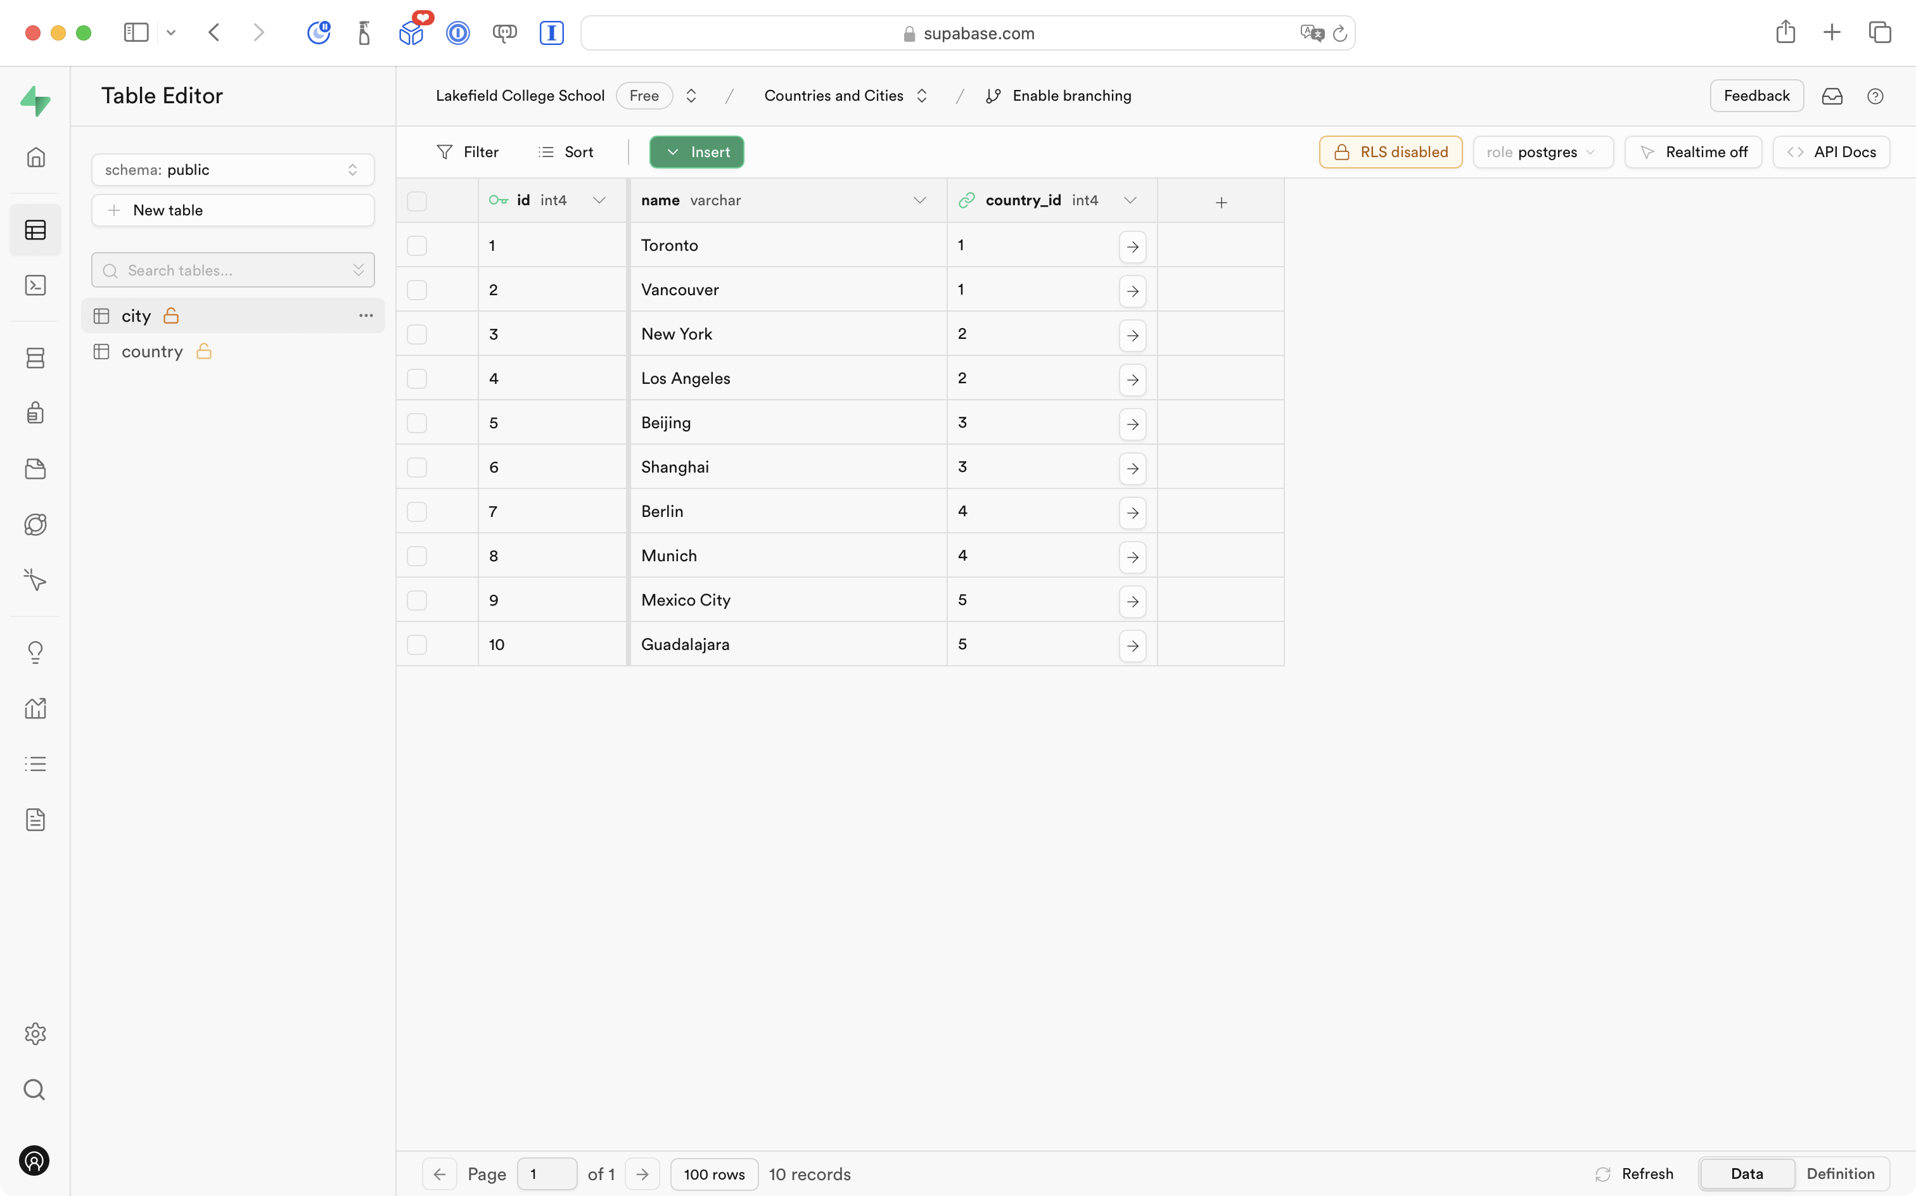The width and height of the screenshot is (1916, 1196).
Task: Open the name column header menu chevron
Action: pos(919,201)
